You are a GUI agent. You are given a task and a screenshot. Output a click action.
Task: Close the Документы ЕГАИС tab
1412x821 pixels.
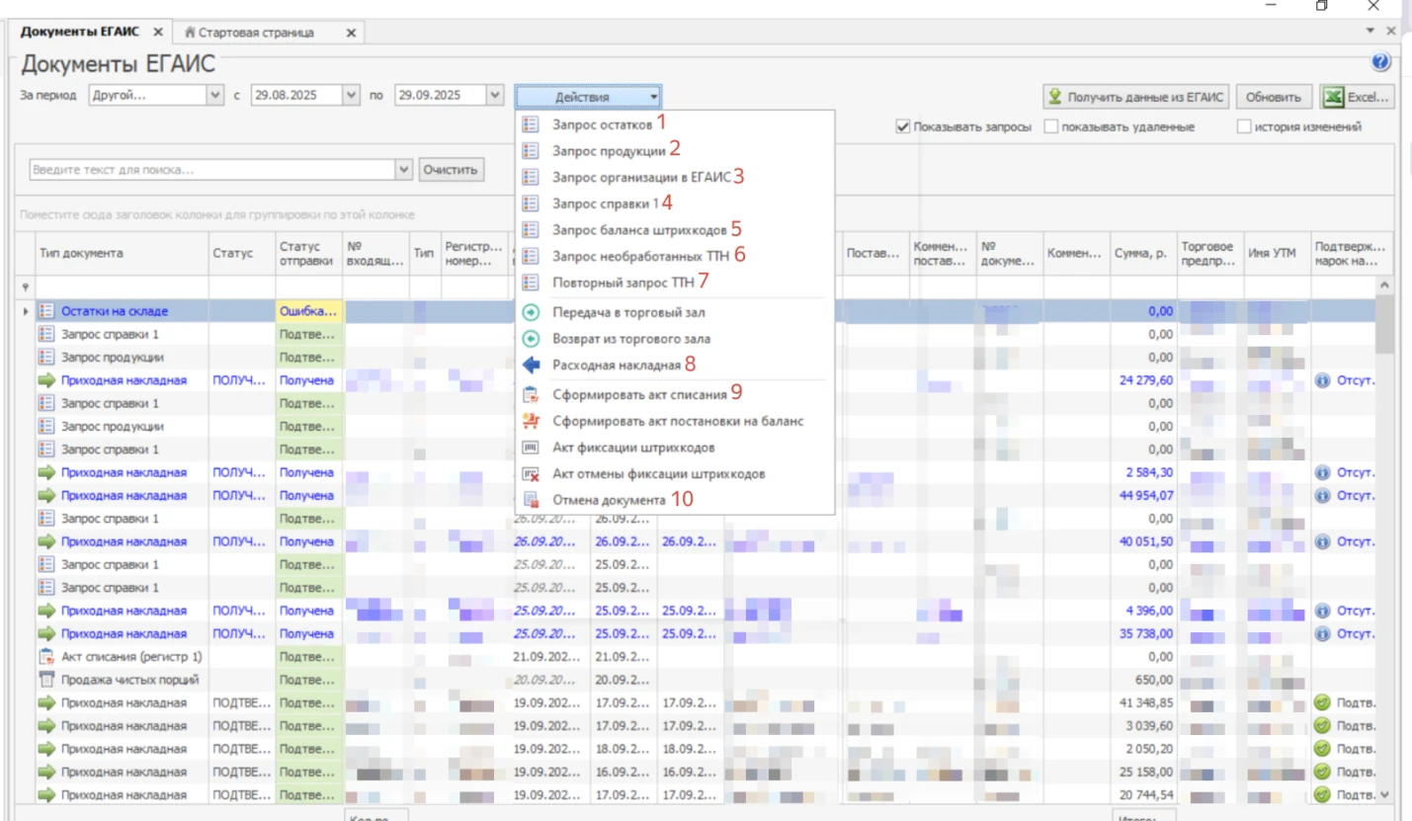point(158,33)
